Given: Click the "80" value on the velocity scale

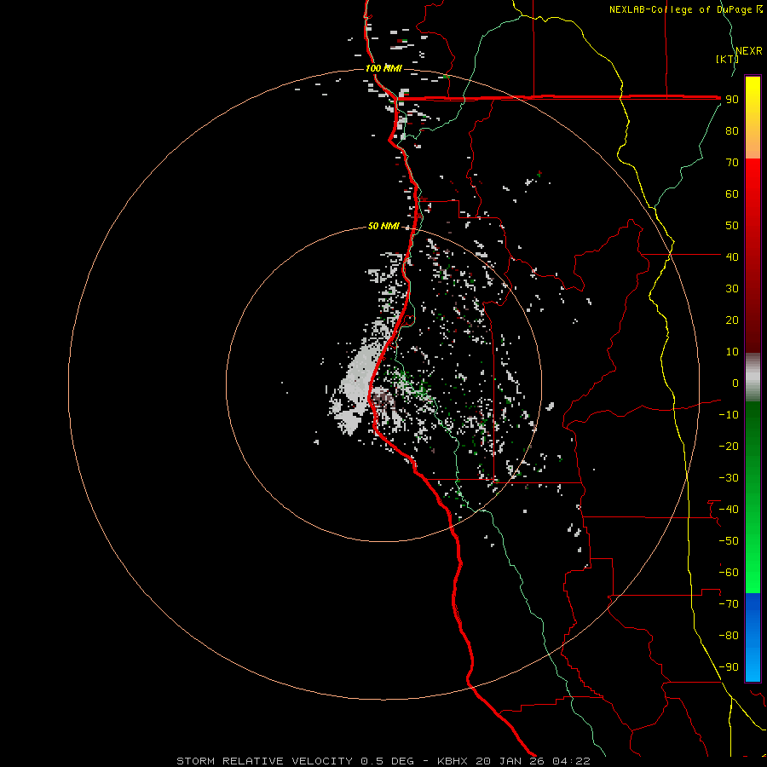Looking at the screenshot, I should pos(732,131).
